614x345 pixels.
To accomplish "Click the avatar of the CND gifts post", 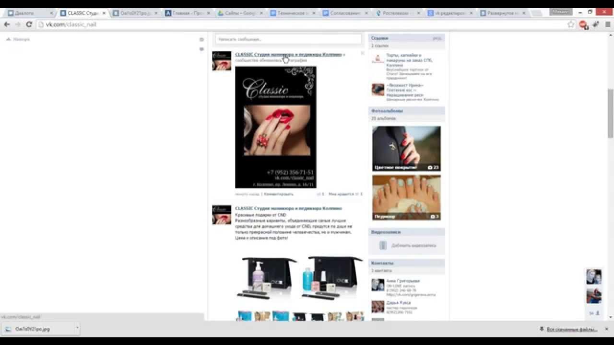I will pyautogui.click(x=222, y=215).
